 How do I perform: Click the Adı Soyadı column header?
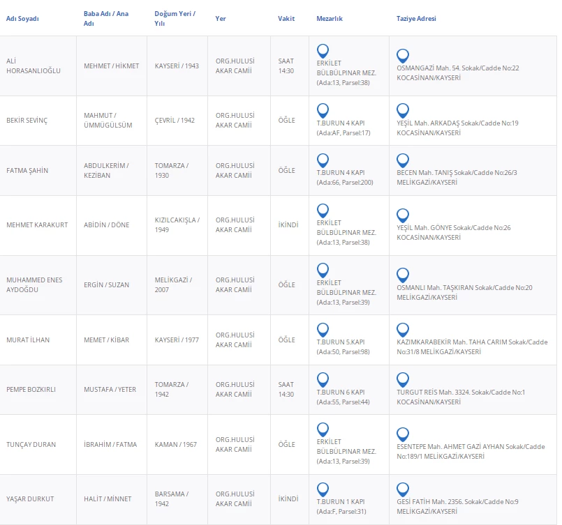[x=22, y=19]
